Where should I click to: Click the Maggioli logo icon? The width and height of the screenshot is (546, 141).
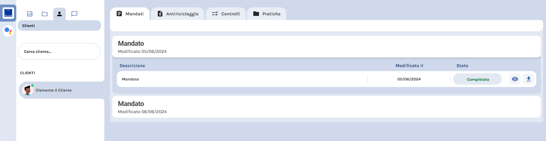[x=8, y=13]
